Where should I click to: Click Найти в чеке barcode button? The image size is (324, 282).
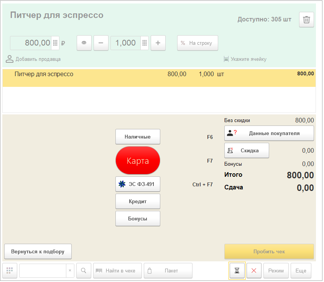click(118, 271)
